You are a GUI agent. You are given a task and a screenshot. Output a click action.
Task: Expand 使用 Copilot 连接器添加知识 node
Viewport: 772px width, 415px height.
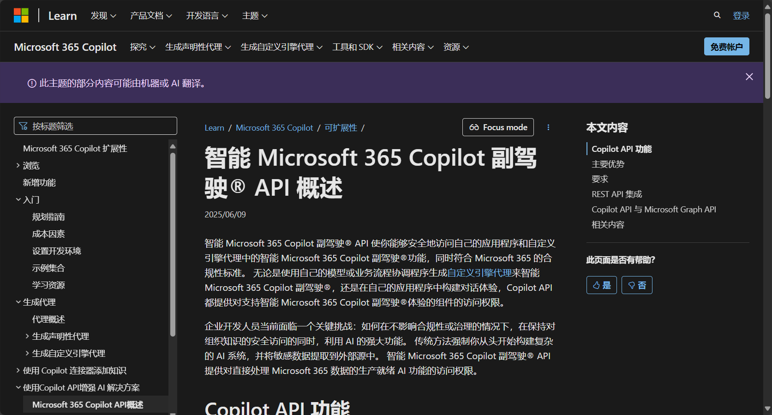click(x=18, y=370)
